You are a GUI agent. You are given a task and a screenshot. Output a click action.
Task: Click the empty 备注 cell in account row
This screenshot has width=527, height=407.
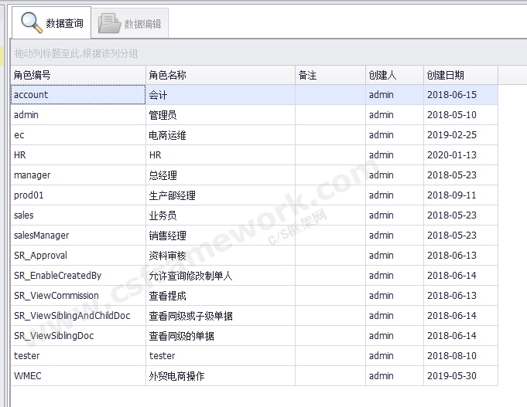pos(330,95)
